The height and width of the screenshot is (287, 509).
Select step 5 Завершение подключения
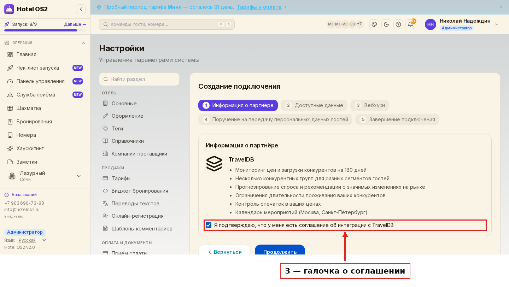click(397, 119)
